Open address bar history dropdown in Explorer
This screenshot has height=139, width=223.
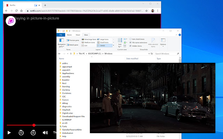pos(149,54)
